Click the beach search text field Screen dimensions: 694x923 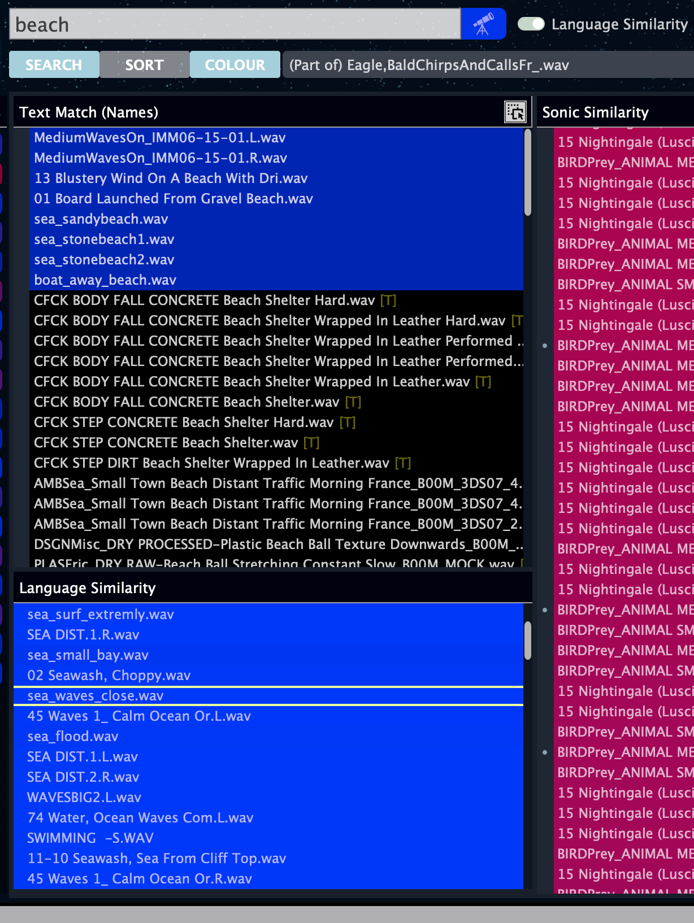pyautogui.click(x=235, y=24)
